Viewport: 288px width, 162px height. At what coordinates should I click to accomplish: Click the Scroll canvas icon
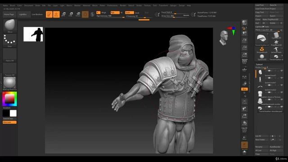pyautogui.click(x=244, y=33)
